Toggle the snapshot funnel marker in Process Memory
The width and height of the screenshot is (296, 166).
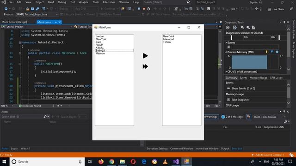(271, 52)
